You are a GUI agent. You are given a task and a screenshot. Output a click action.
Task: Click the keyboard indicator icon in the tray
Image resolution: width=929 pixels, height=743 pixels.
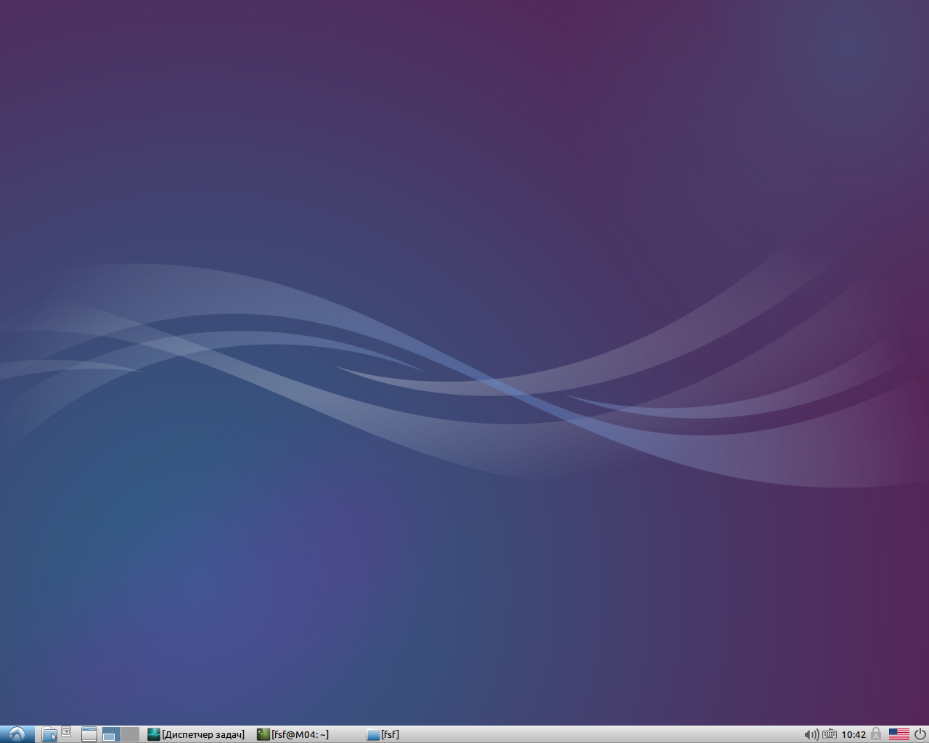(x=828, y=734)
